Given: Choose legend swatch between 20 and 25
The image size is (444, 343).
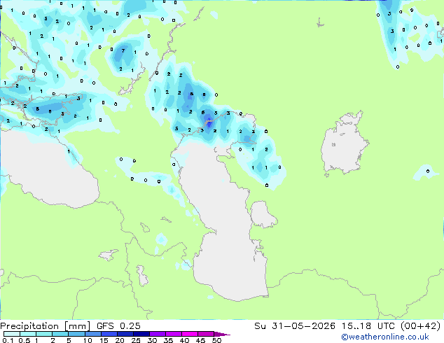Looking at the screenshot, I should click(125, 334).
